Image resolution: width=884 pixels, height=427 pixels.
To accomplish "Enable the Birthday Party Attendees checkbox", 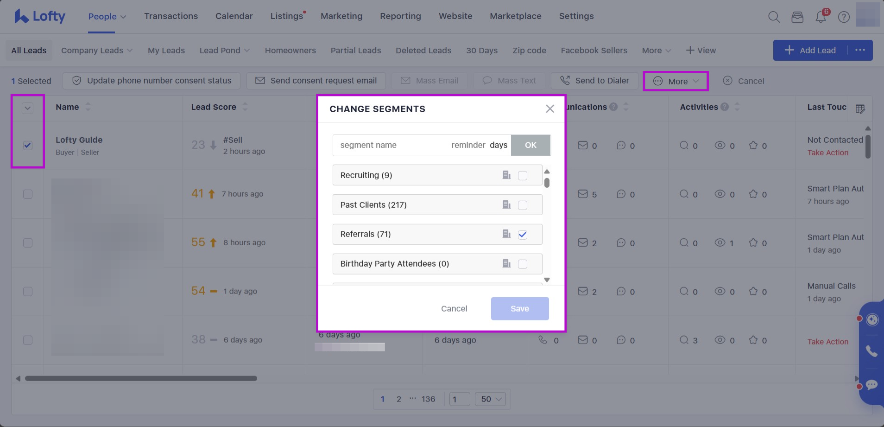I will click(x=523, y=264).
